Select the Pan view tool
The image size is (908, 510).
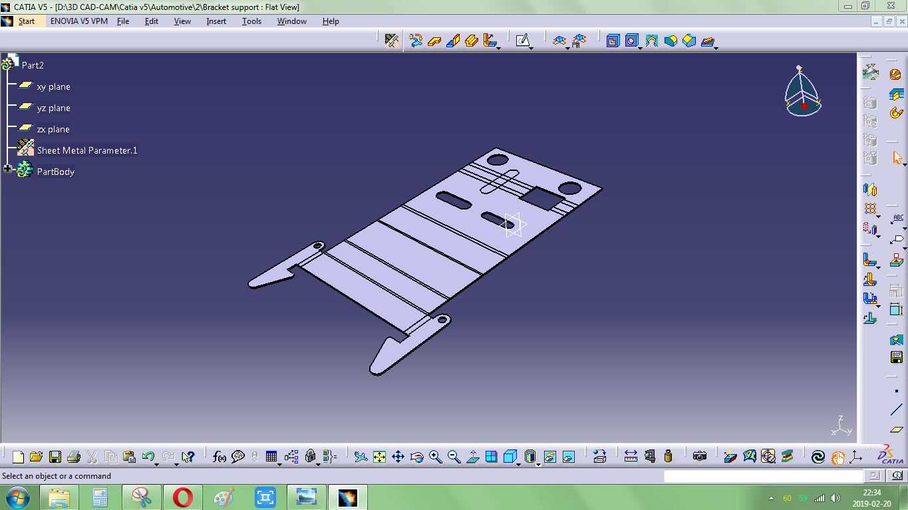point(398,457)
